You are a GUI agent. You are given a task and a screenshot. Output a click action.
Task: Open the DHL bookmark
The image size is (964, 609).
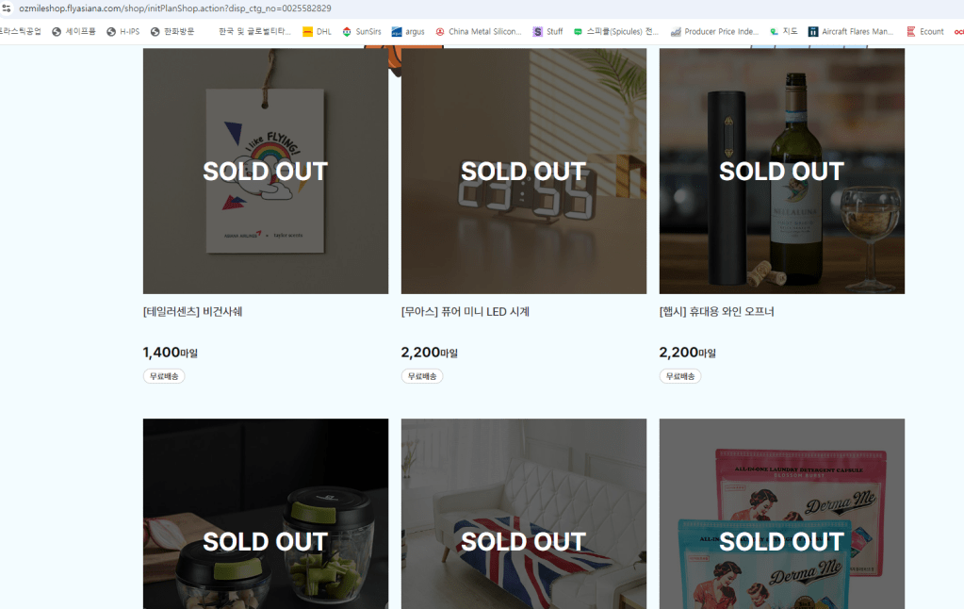click(317, 31)
